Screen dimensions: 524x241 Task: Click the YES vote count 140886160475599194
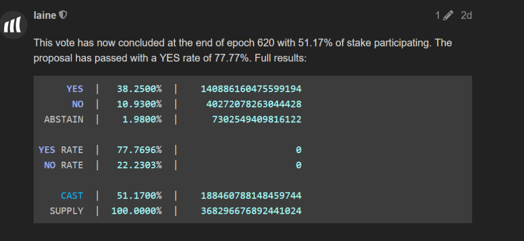point(251,89)
